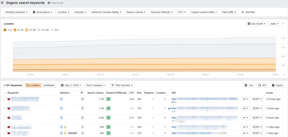Open trend chart for 350 volume row
Image resolution: width=288 pixels, height=137 pixels.
coord(245,133)
